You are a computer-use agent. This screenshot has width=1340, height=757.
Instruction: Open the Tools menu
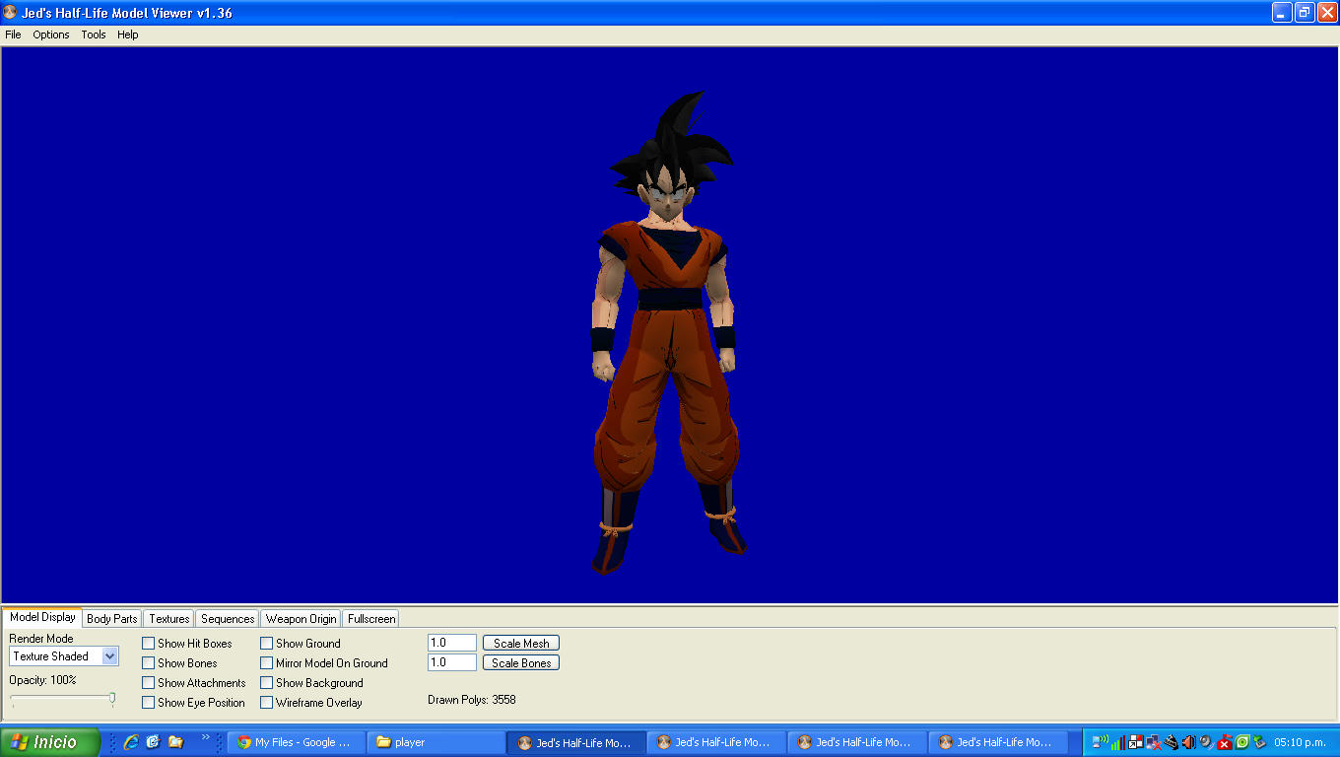tap(94, 34)
